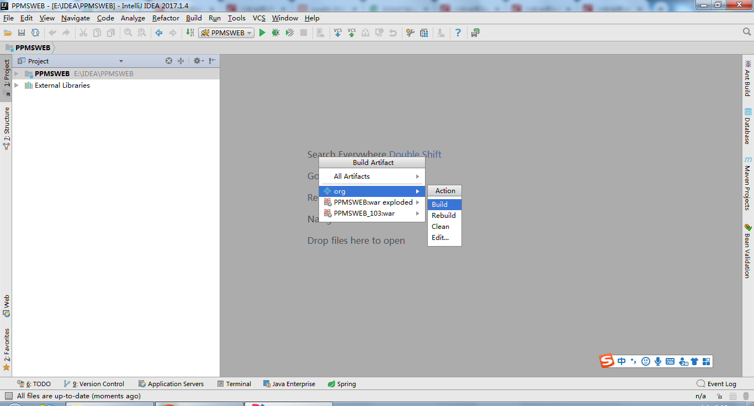
Task: Open the Ant Build side tab
Action: point(747,78)
